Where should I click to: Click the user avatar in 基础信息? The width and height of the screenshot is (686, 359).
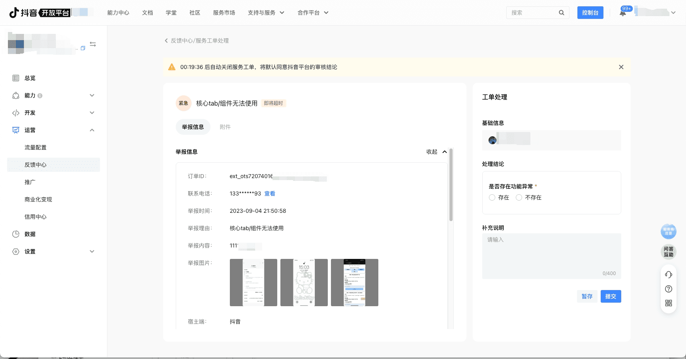coord(492,140)
